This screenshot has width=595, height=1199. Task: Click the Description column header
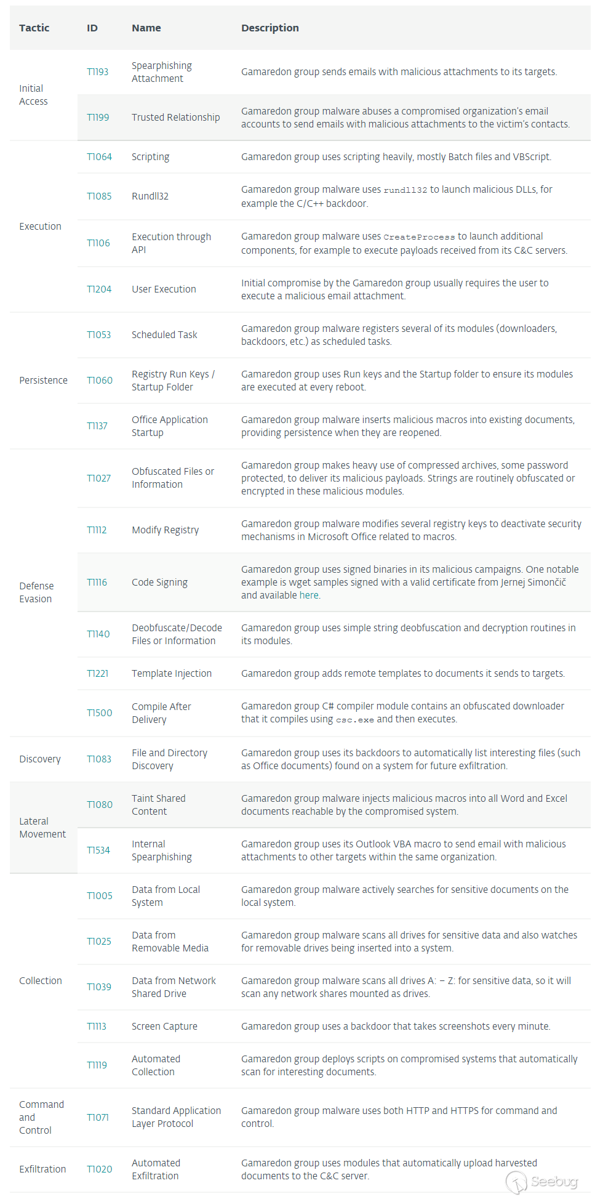pos(270,28)
